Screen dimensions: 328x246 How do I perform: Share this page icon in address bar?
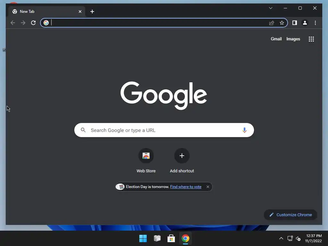pyautogui.click(x=272, y=23)
